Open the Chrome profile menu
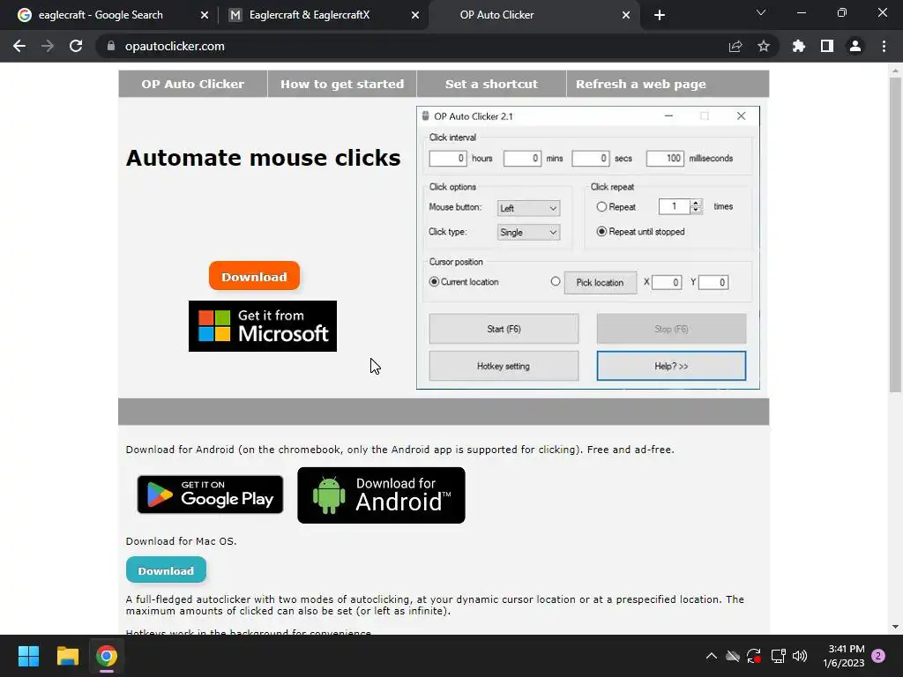 (x=855, y=46)
